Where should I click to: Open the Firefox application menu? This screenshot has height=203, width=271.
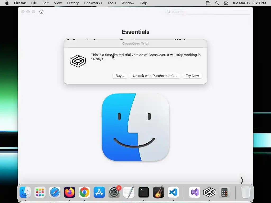click(x=20, y=3)
